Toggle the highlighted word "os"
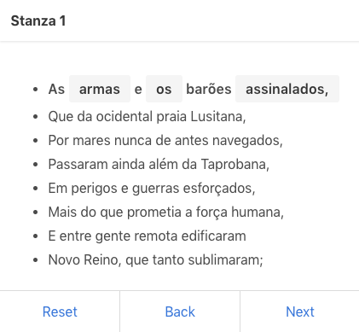359x332 pixels. [164, 89]
